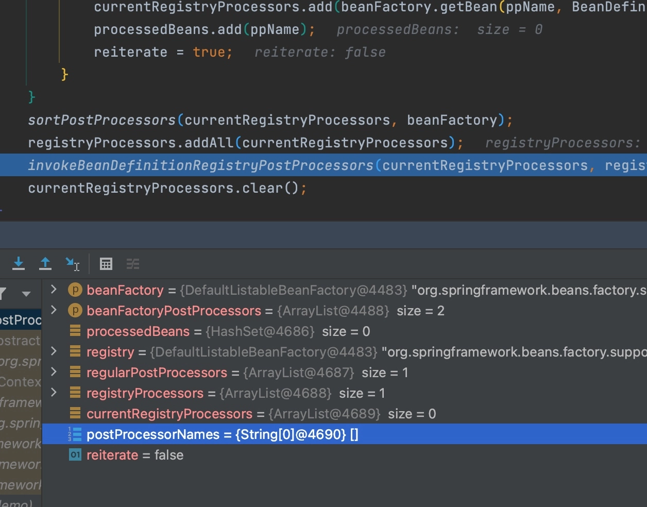Click the 'processedBeans: size = 0' inline hint
Image resolution: width=647 pixels, height=507 pixels.
[439, 29]
